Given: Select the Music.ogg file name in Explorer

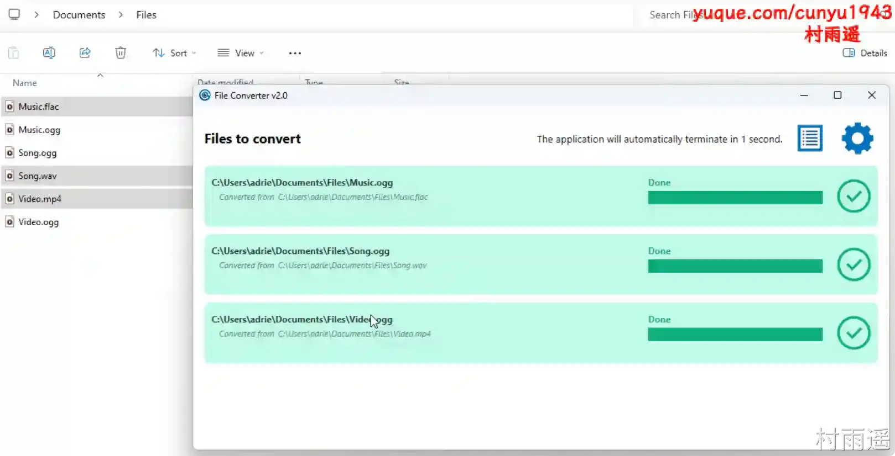Looking at the screenshot, I should point(39,130).
